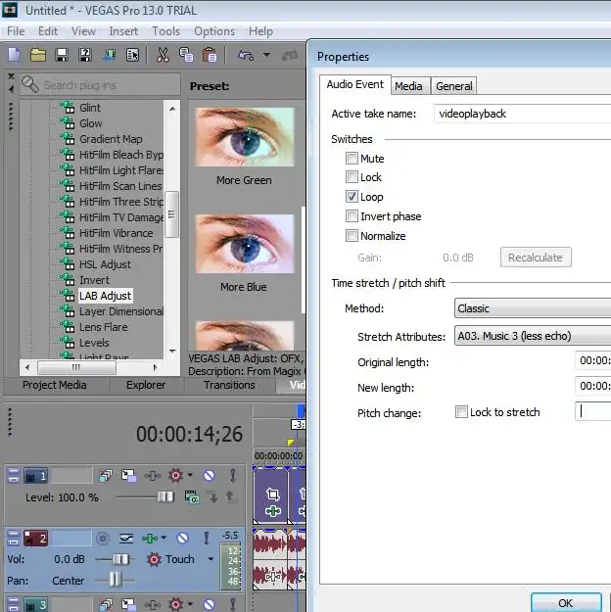The width and height of the screenshot is (611, 612).
Task: Switch to the Media tab in Properties
Action: (408, 86)
